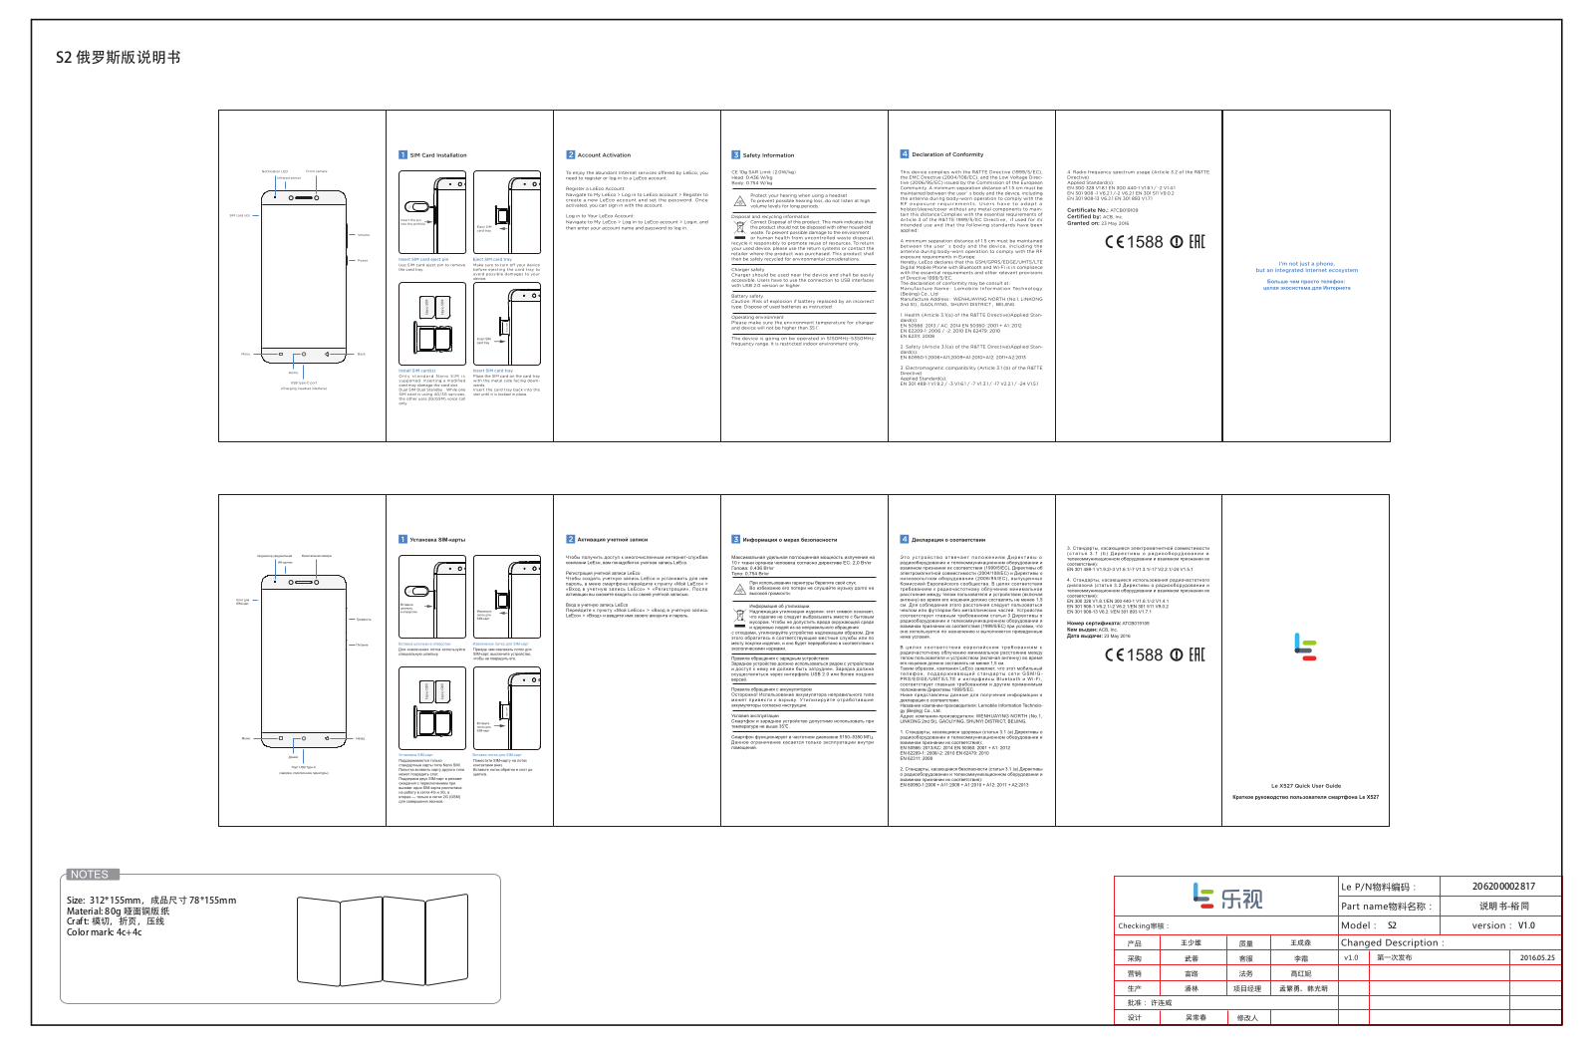Viewport: 1594px width, 1046px height.
Task: Click the colorful Le logo on the Russian cover panel
Action: pyautogui.click(x=1306, y=647)
